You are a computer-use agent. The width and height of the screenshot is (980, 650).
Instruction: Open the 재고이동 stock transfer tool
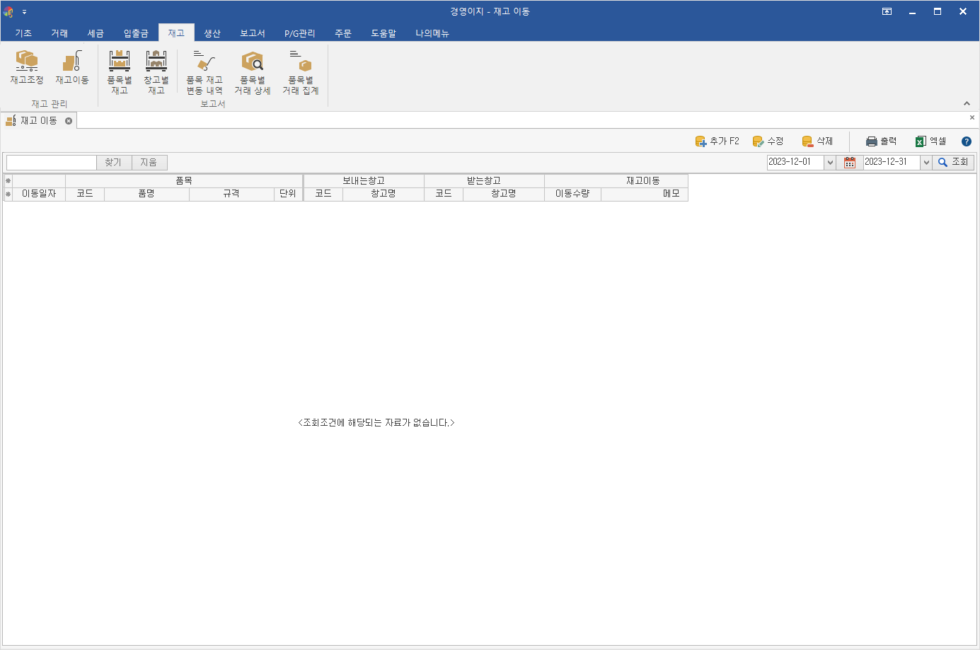point(72,69)
